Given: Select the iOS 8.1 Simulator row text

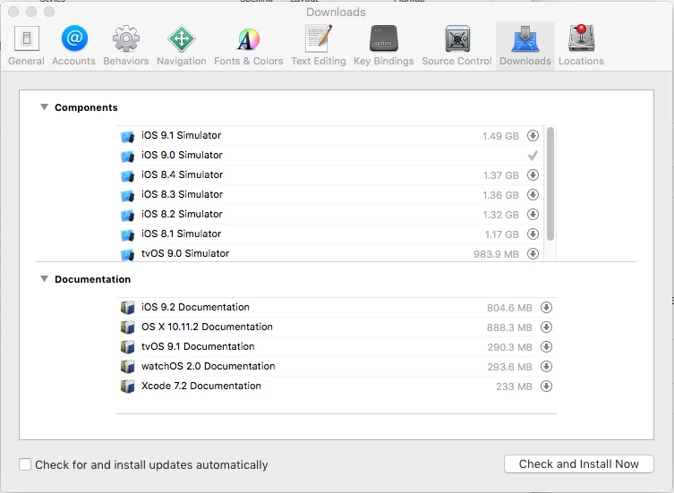Looking at the screenshot, I should pos(182,234).
